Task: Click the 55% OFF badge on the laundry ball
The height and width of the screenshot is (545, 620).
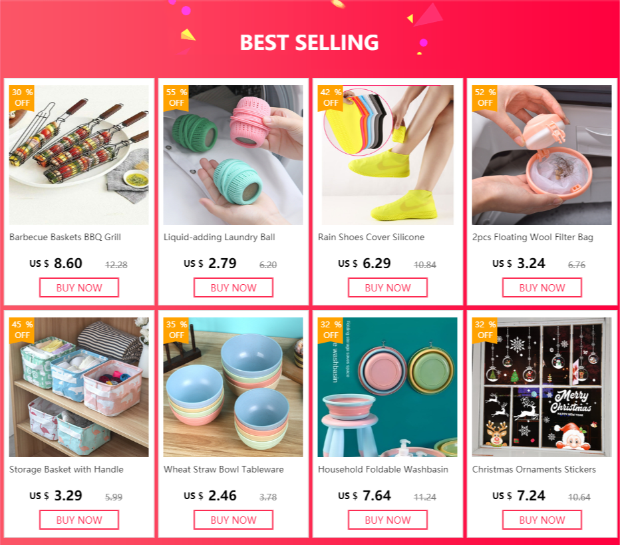Action: point(176,98)
